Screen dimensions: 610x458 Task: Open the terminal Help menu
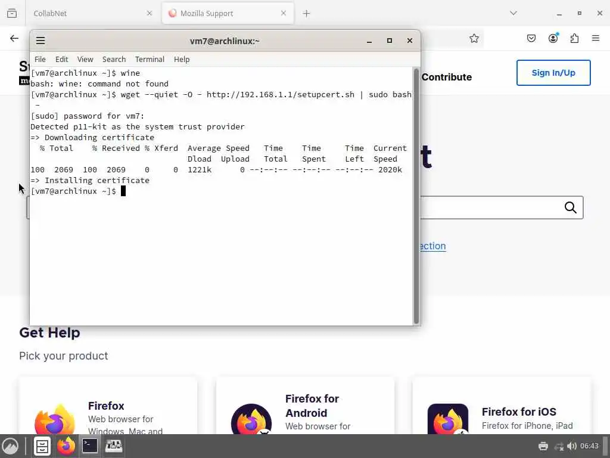point(182,59)
